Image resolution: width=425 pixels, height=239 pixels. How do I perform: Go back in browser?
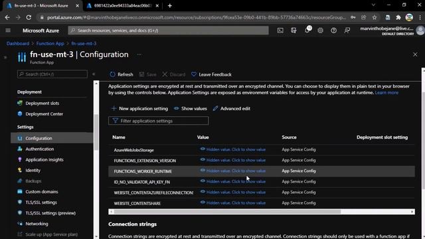coord(7,18)
